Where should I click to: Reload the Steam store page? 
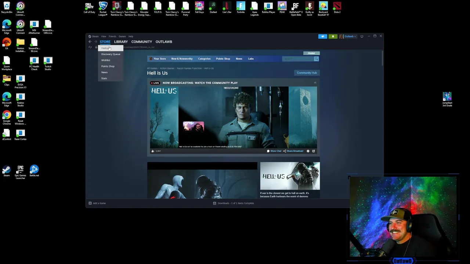[x=90, y=47]
